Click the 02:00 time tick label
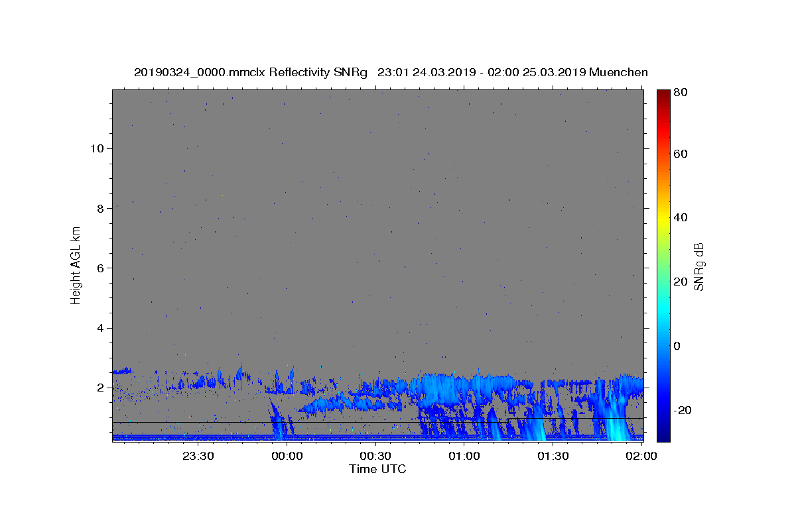 tap(641, 456)
